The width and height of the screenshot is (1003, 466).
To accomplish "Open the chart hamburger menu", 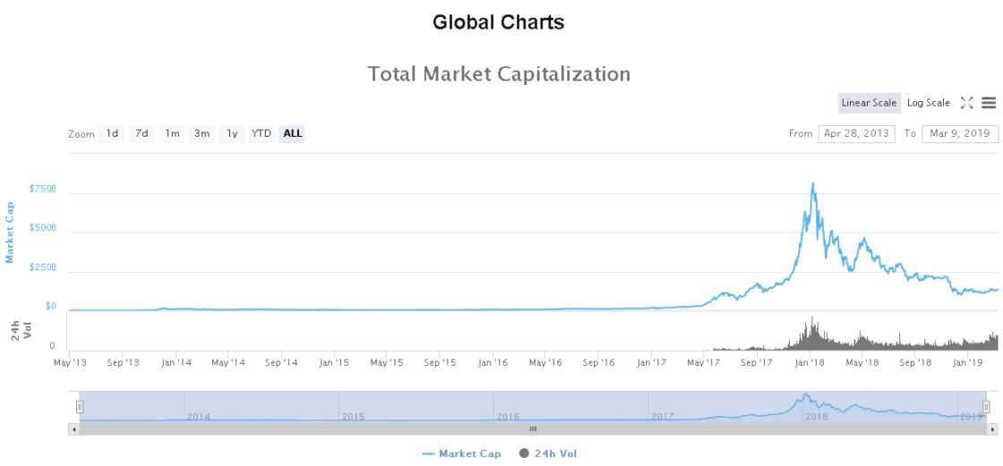I will (x=989, y=102).
